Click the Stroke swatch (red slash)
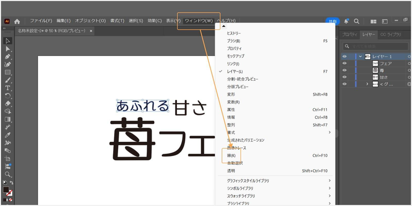This screenshot has height=206, width=412. click(9, 193)
